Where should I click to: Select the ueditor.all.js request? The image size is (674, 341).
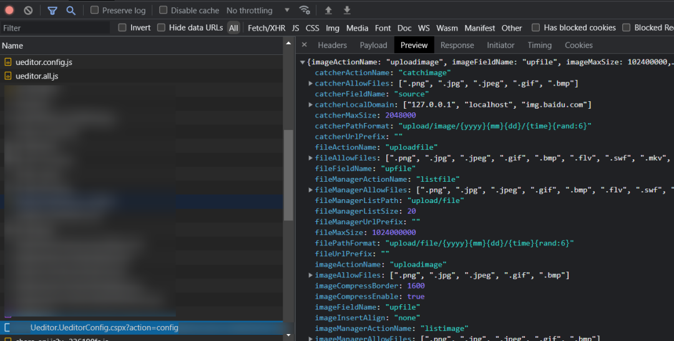37,76
